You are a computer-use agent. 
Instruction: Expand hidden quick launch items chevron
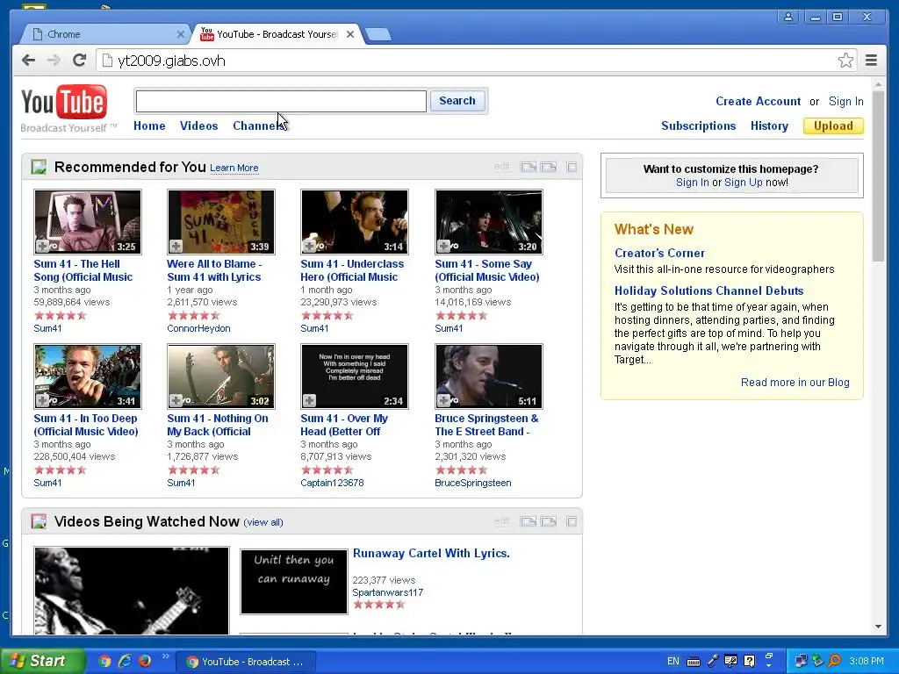click(x=166, y=656)
